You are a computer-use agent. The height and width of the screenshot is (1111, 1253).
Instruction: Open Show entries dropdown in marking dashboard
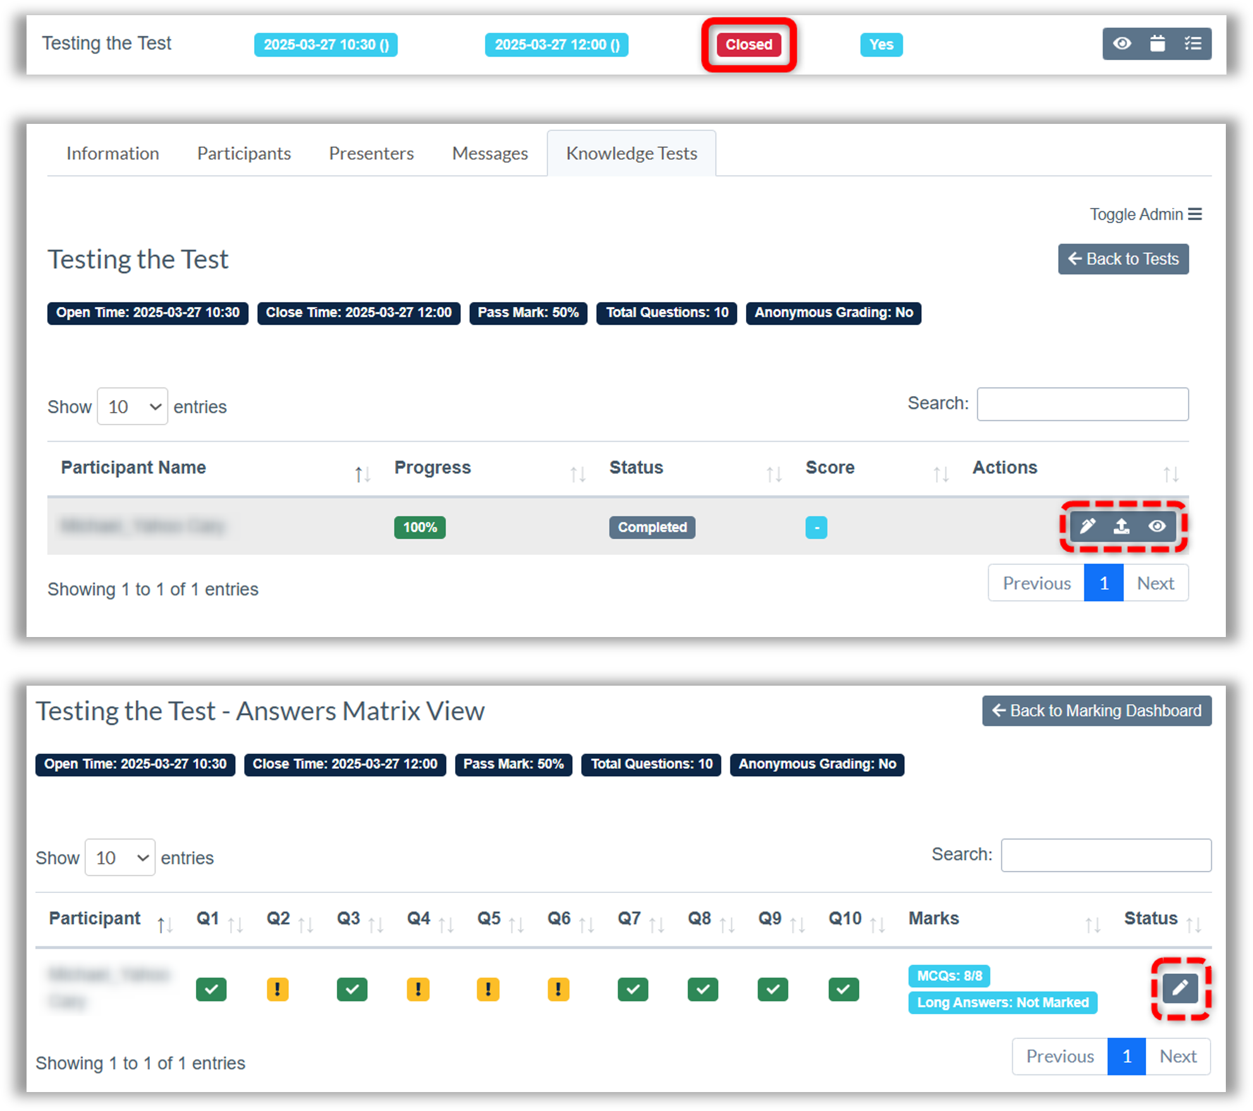coord(132,406)
